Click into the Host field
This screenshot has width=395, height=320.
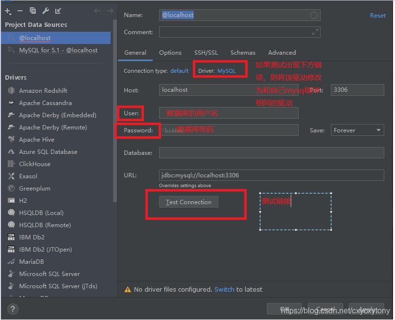point(229,90)
